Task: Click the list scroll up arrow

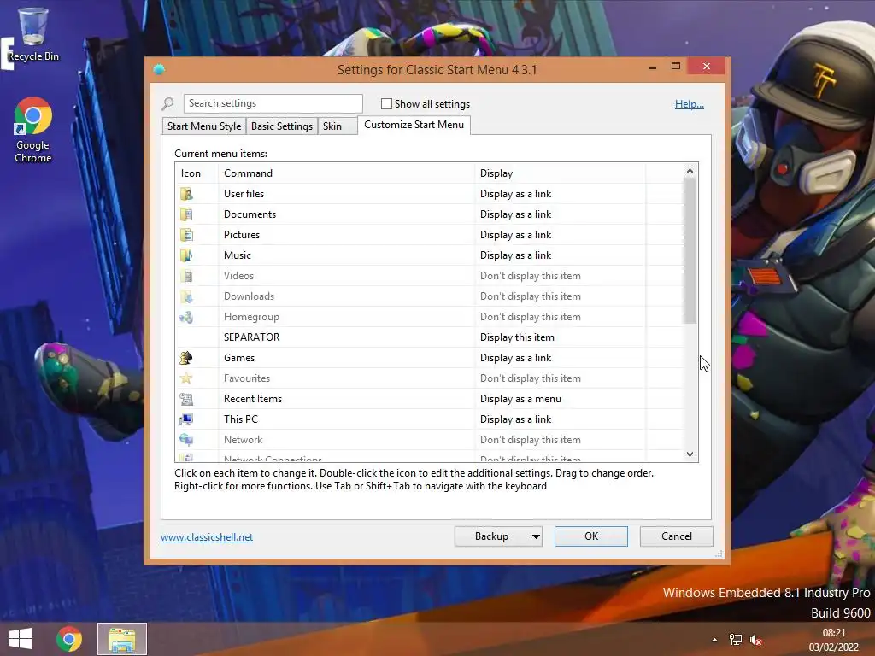Action: pos(690,171)
